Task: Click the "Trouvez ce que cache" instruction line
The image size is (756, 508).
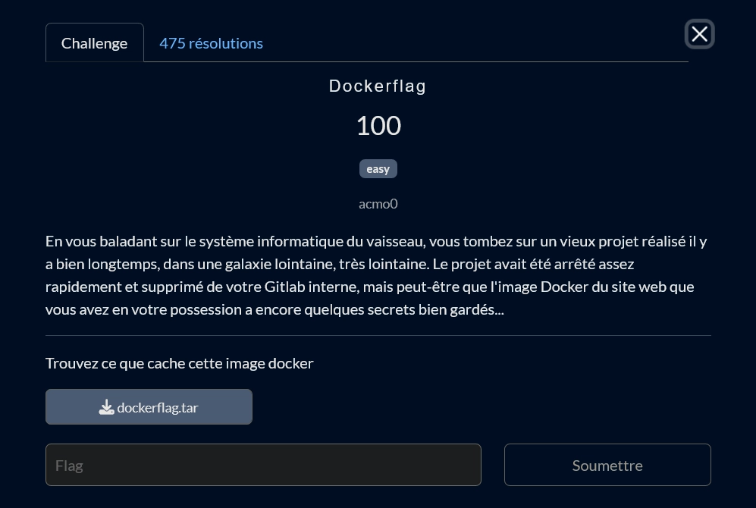Action: click(x=179, y=363)
